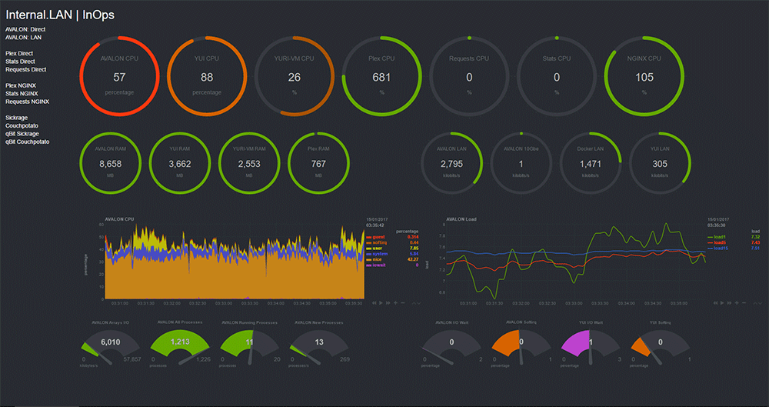
Task: Click the YUI I/O Wait gauge
Action: 591,345
